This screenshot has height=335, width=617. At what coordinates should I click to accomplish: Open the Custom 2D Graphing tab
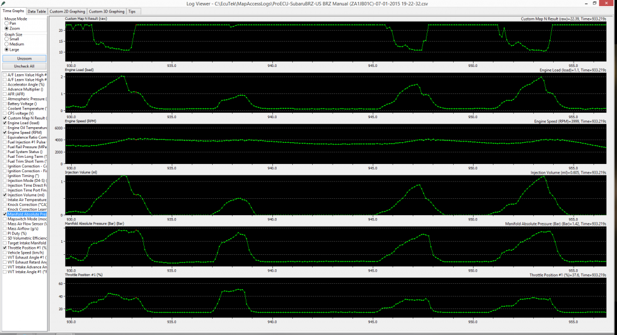(x=67, y=11)
